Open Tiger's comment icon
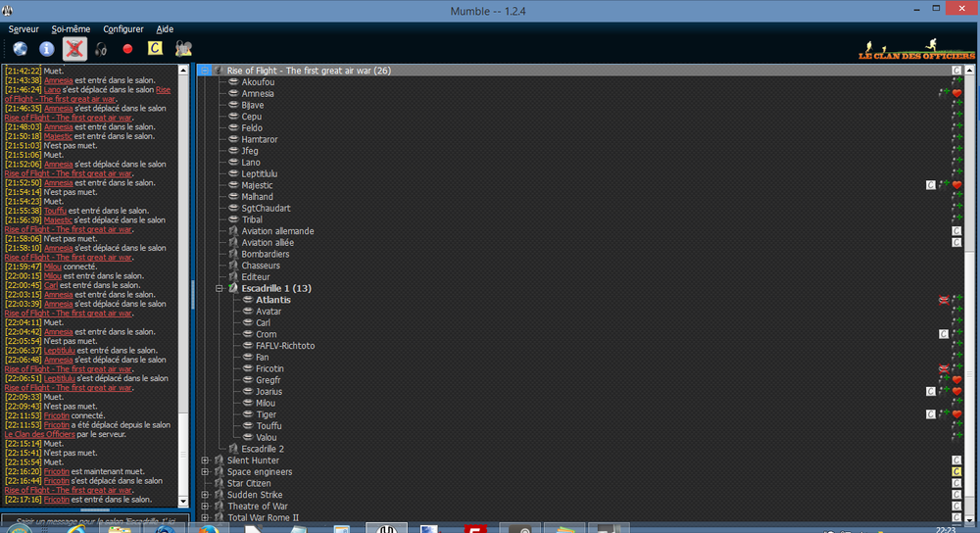This screenshot has height=533, width=980. [x=931, y=414]
